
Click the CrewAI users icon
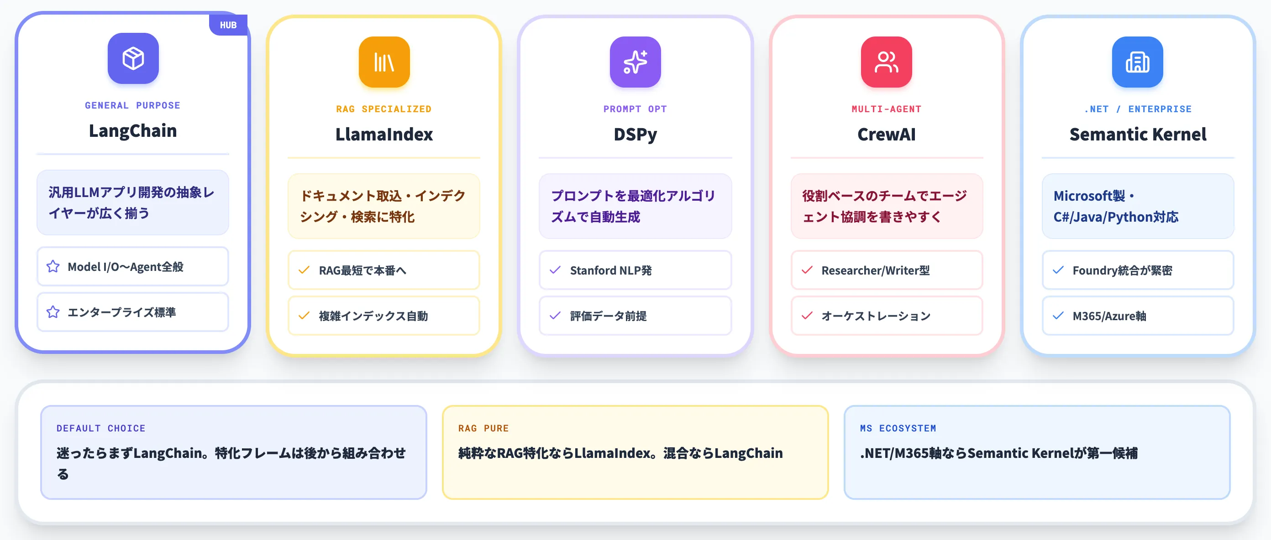(x=886, y=62)
